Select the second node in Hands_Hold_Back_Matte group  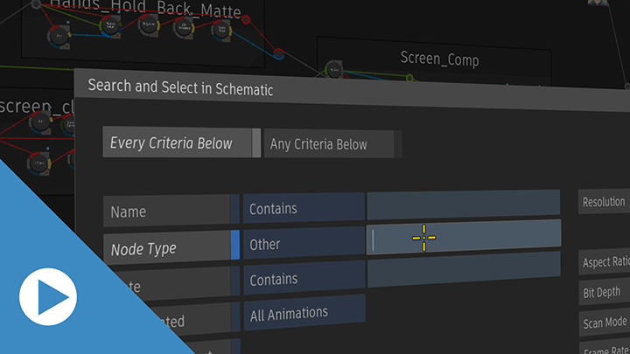pos(110,26)
